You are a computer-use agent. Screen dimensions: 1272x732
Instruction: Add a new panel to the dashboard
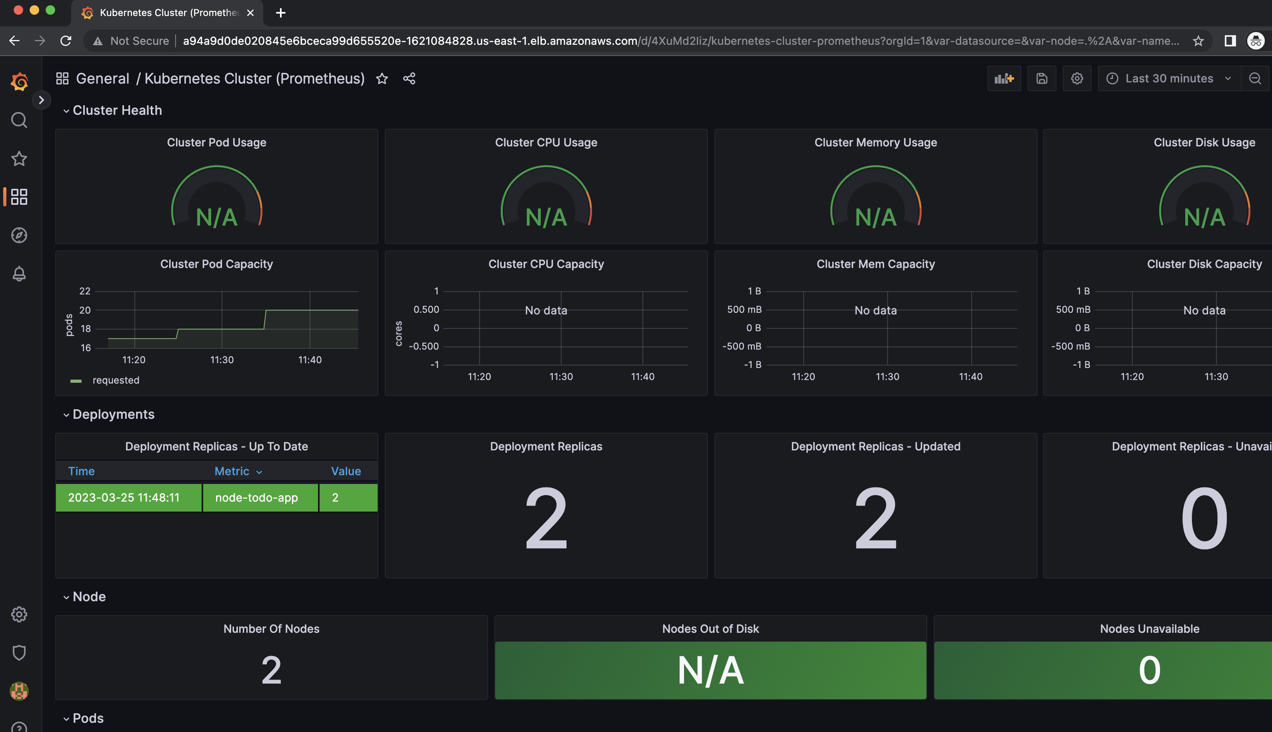pos(1004,78)
